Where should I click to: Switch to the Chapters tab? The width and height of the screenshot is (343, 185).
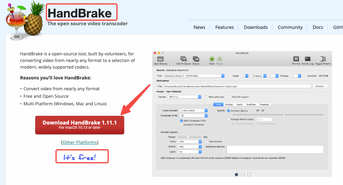(264, 104)
